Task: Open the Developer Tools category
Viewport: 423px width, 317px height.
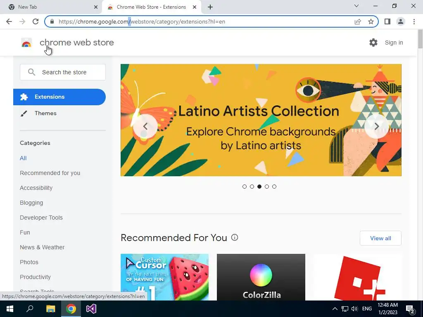Action: point(41,218)
